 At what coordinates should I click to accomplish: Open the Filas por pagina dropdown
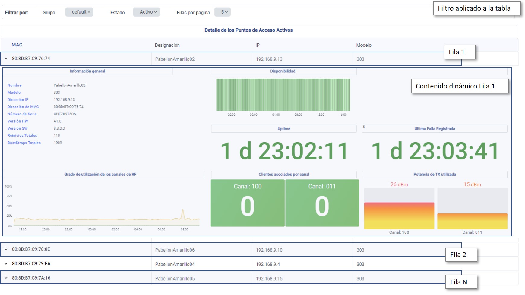(223, 12)
